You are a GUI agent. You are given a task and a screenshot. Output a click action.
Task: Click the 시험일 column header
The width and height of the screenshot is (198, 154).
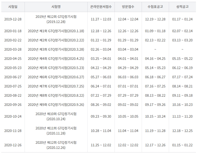[13, 7]
